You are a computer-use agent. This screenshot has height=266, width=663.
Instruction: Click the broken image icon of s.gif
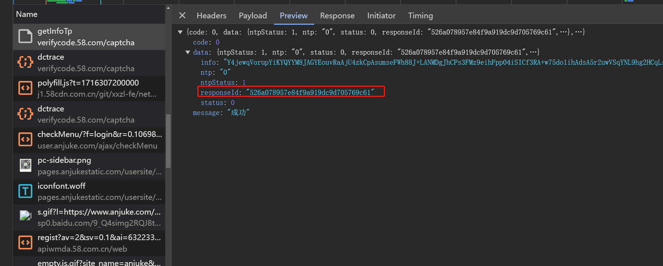25,216
